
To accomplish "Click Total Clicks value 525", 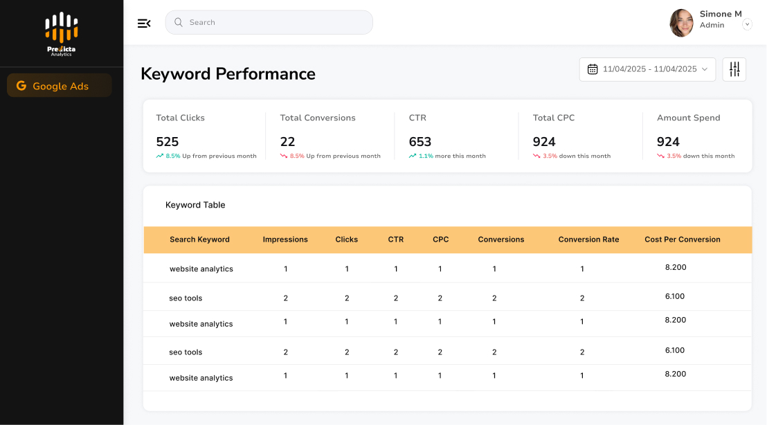I will click(x=168, y=142).
